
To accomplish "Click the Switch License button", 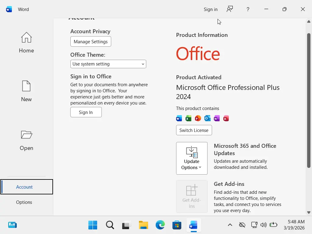I will pyautogui.click(x=194, y=130).
